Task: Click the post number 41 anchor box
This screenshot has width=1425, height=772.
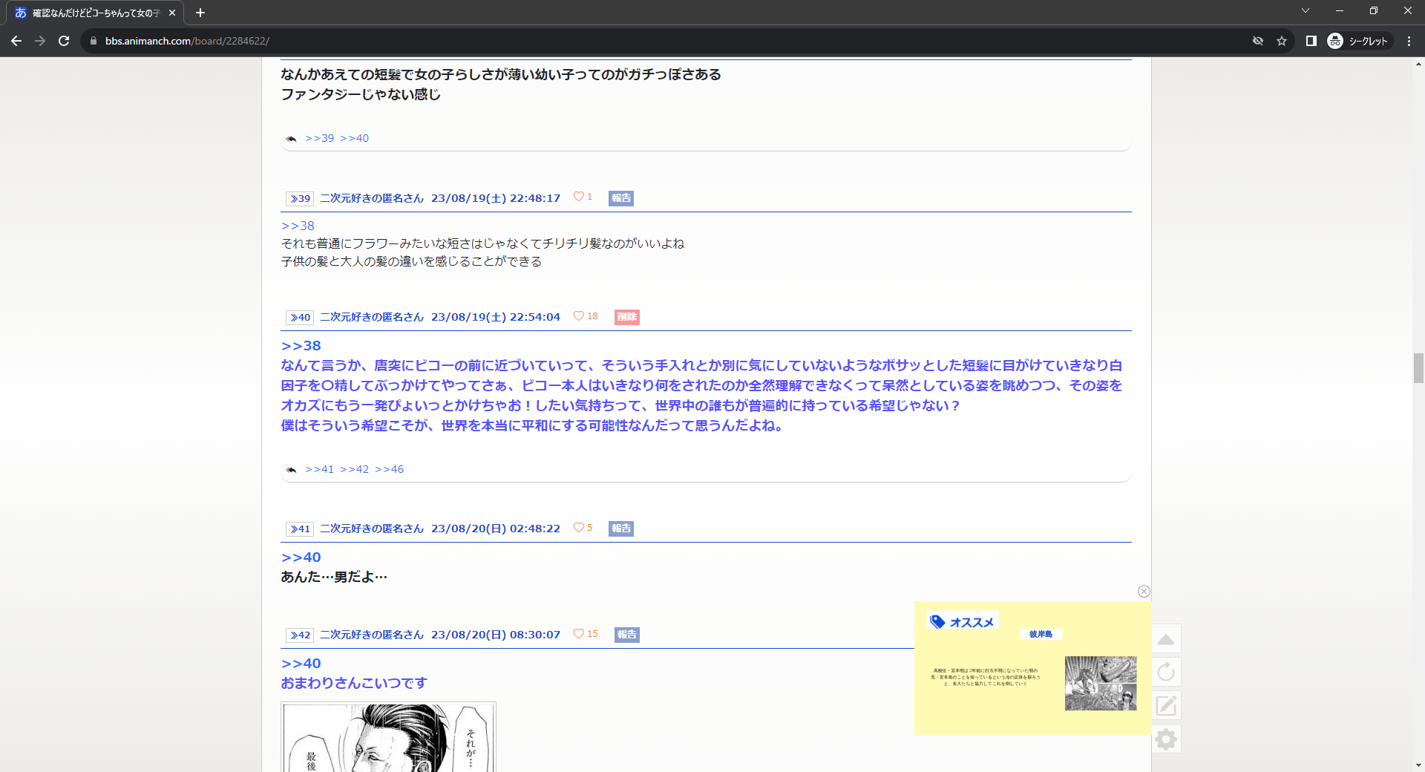Action: tap(300, 529)
